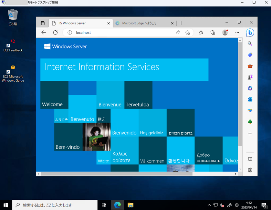The width and height of the screenshot is (271, 210).
Task: Open Task View on taskbar
Action: (104, 205)
